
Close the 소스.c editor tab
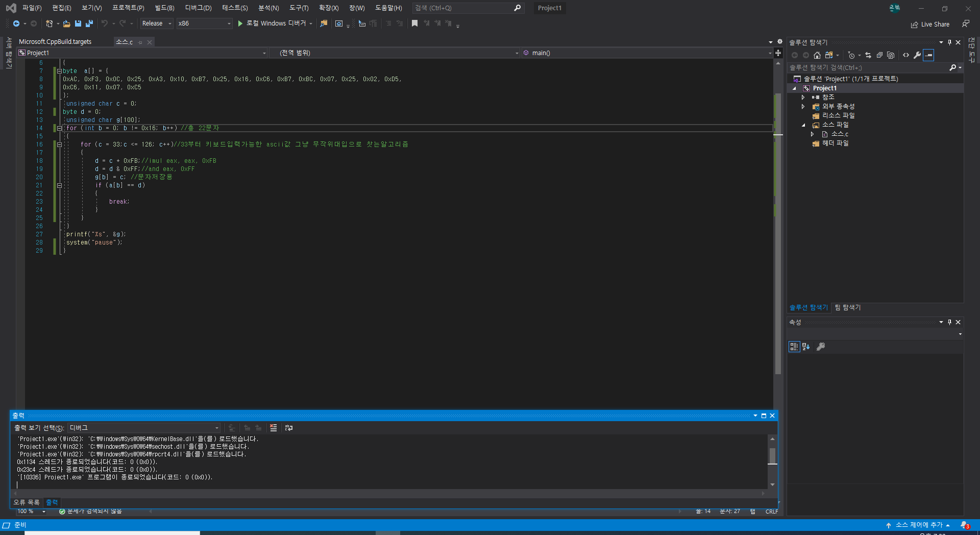[x=150, y=42]
